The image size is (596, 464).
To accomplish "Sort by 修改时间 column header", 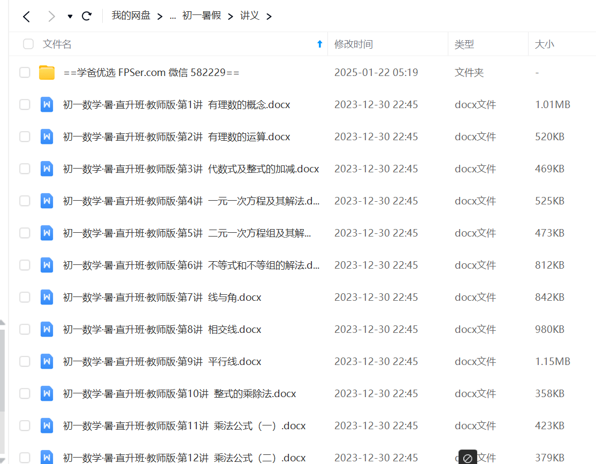I will tap(354, 44).
